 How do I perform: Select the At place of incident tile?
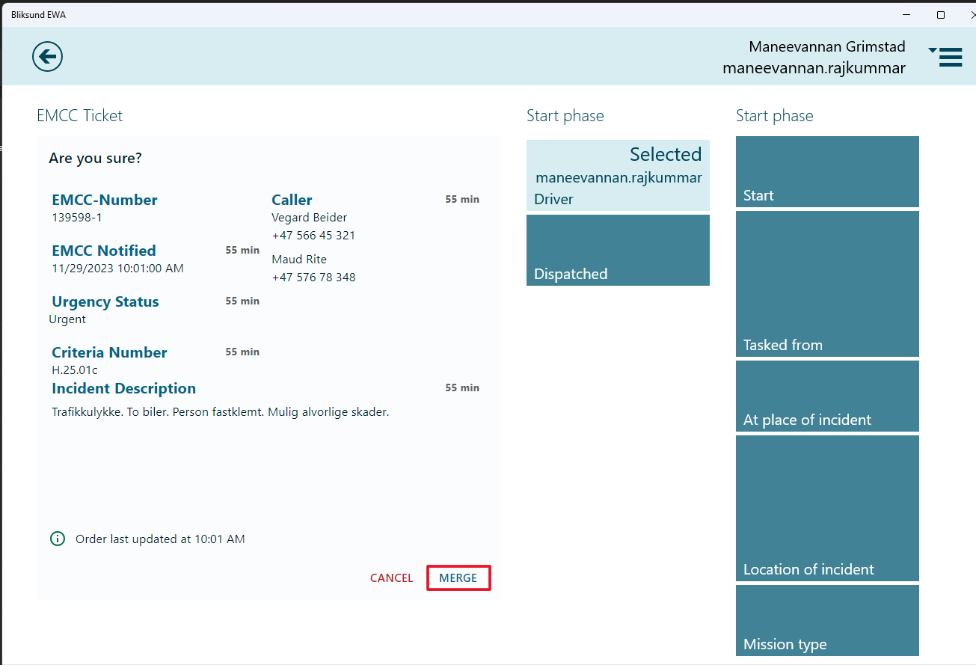(x=827, y=396)
